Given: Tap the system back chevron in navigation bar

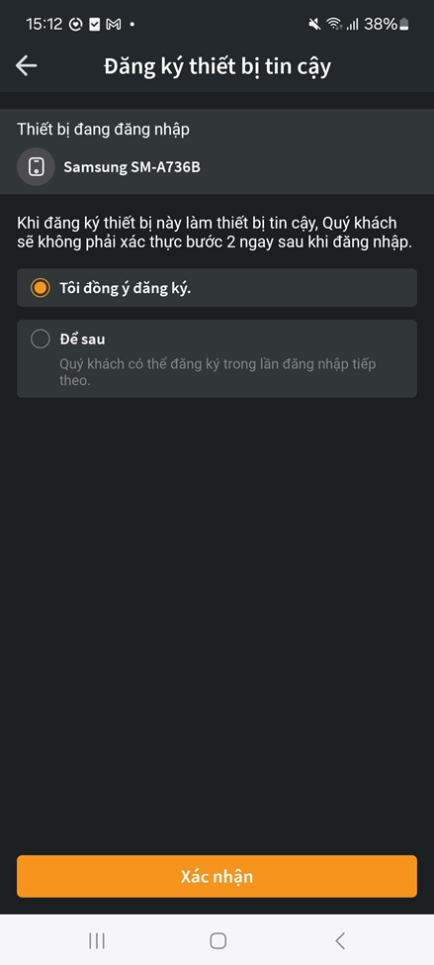Looking at the screenshot, I should tap(340, 940).
